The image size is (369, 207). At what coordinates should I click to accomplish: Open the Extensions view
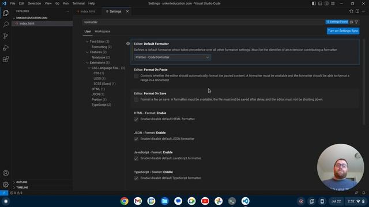[x=6, y=59]
